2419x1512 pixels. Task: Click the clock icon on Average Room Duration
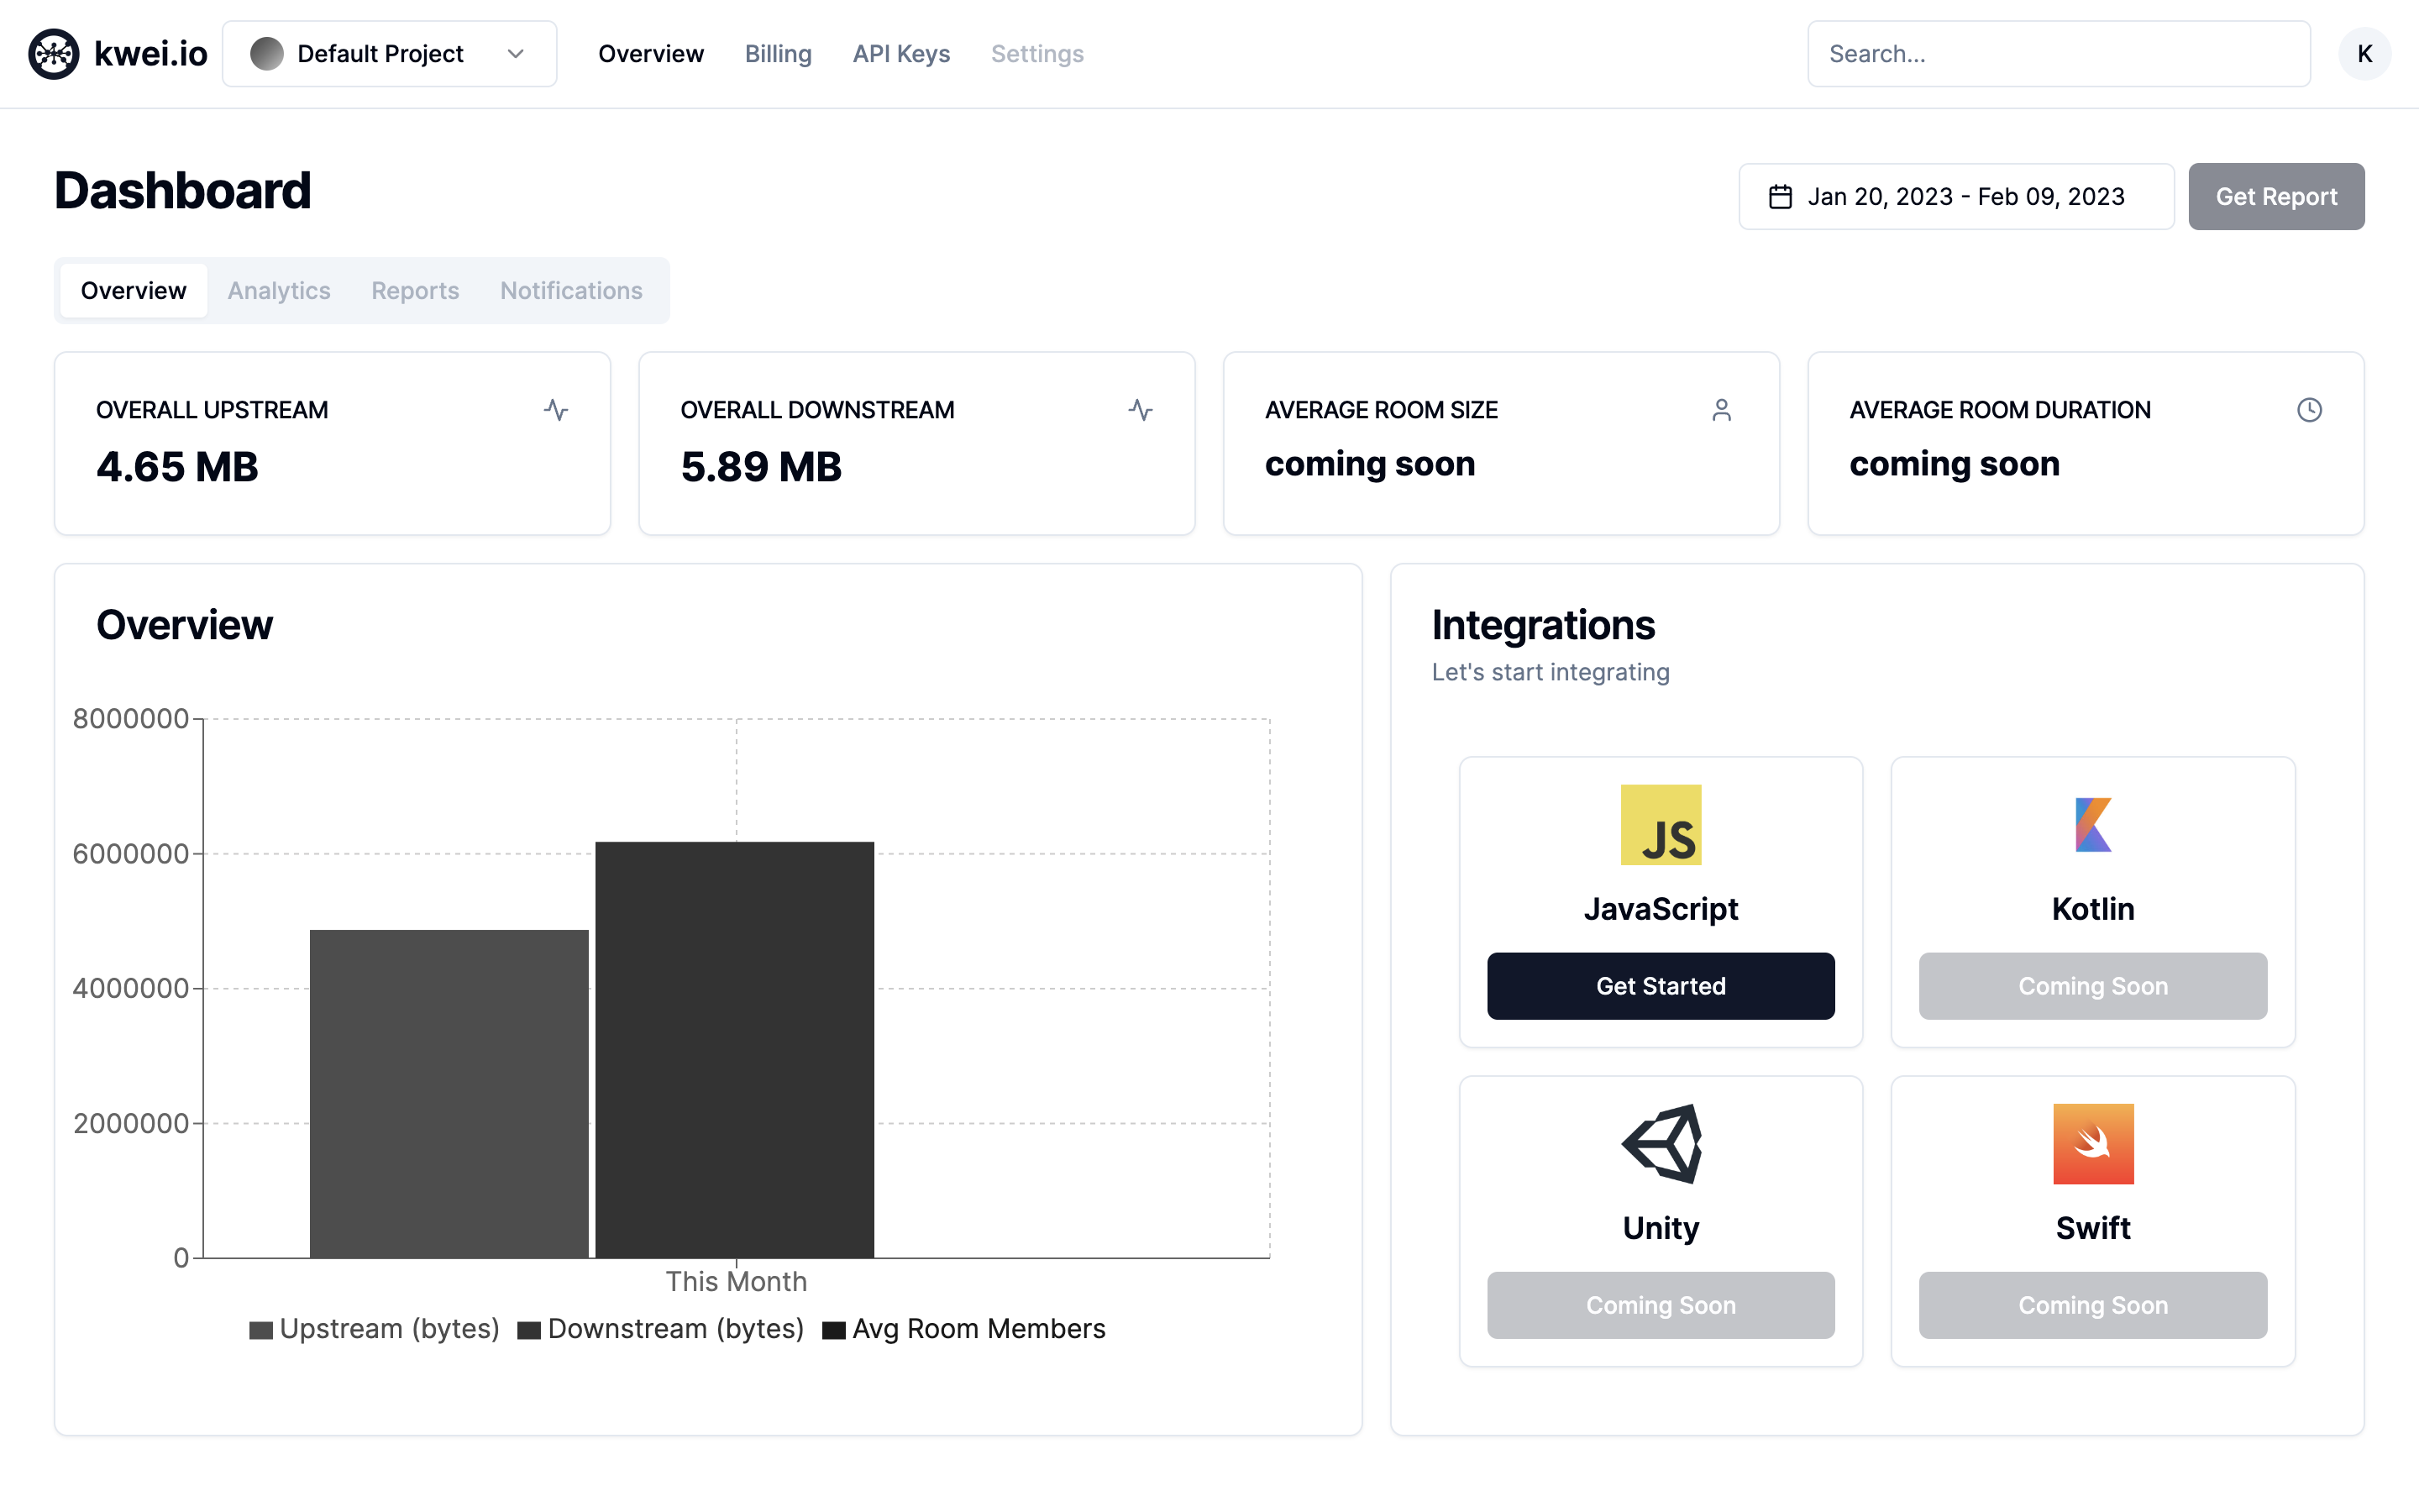coord(2309,410)
